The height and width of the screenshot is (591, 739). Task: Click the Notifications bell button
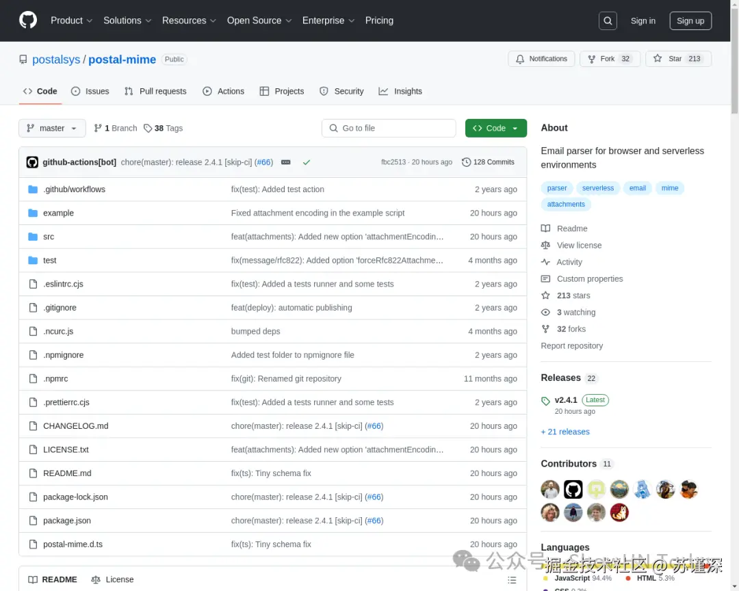[x=541, y=59]
